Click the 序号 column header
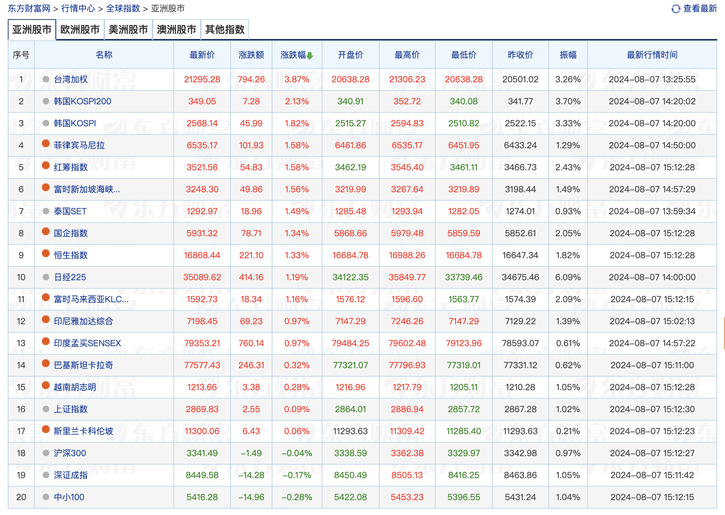The image size is (725, 515). (21, 55)
